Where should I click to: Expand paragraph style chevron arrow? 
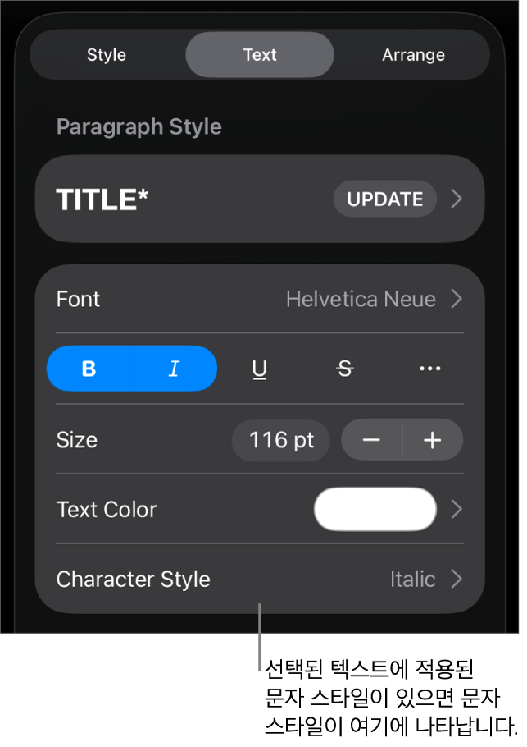457,199
